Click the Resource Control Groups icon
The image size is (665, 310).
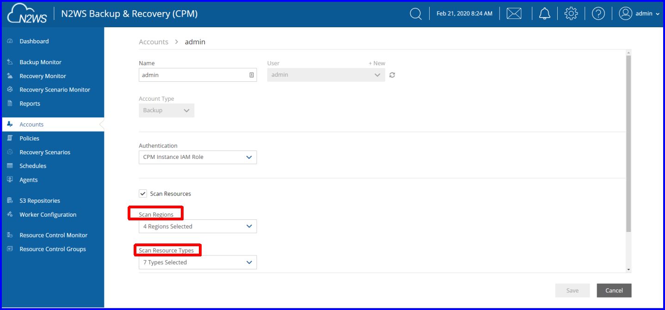click(x=10, y=249)
